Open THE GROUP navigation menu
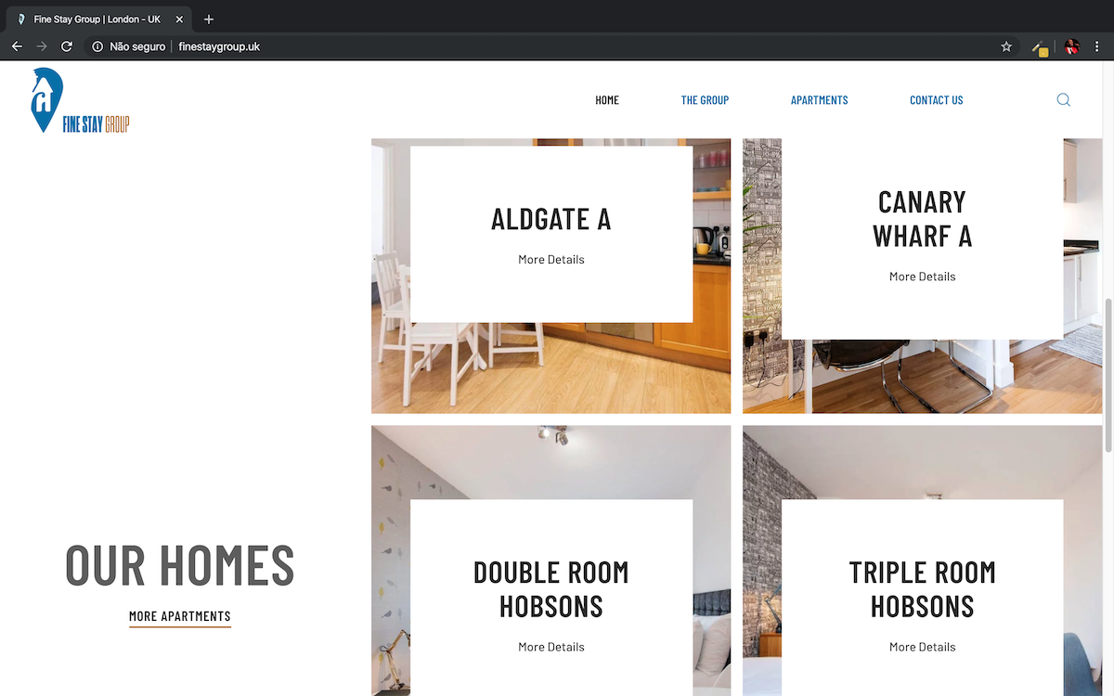The height and width of the screenshot is (696, 1114). (705, 100)
